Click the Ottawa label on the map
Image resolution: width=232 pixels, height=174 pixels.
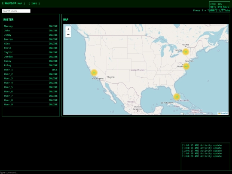point(186,45)
